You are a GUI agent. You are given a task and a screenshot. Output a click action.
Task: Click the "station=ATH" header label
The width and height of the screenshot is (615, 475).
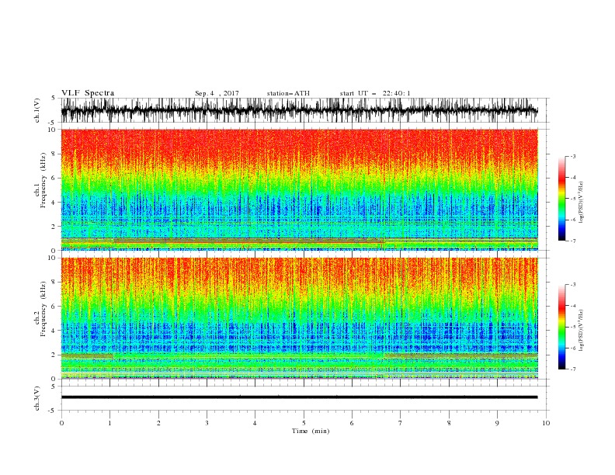(x=288, y=93)
